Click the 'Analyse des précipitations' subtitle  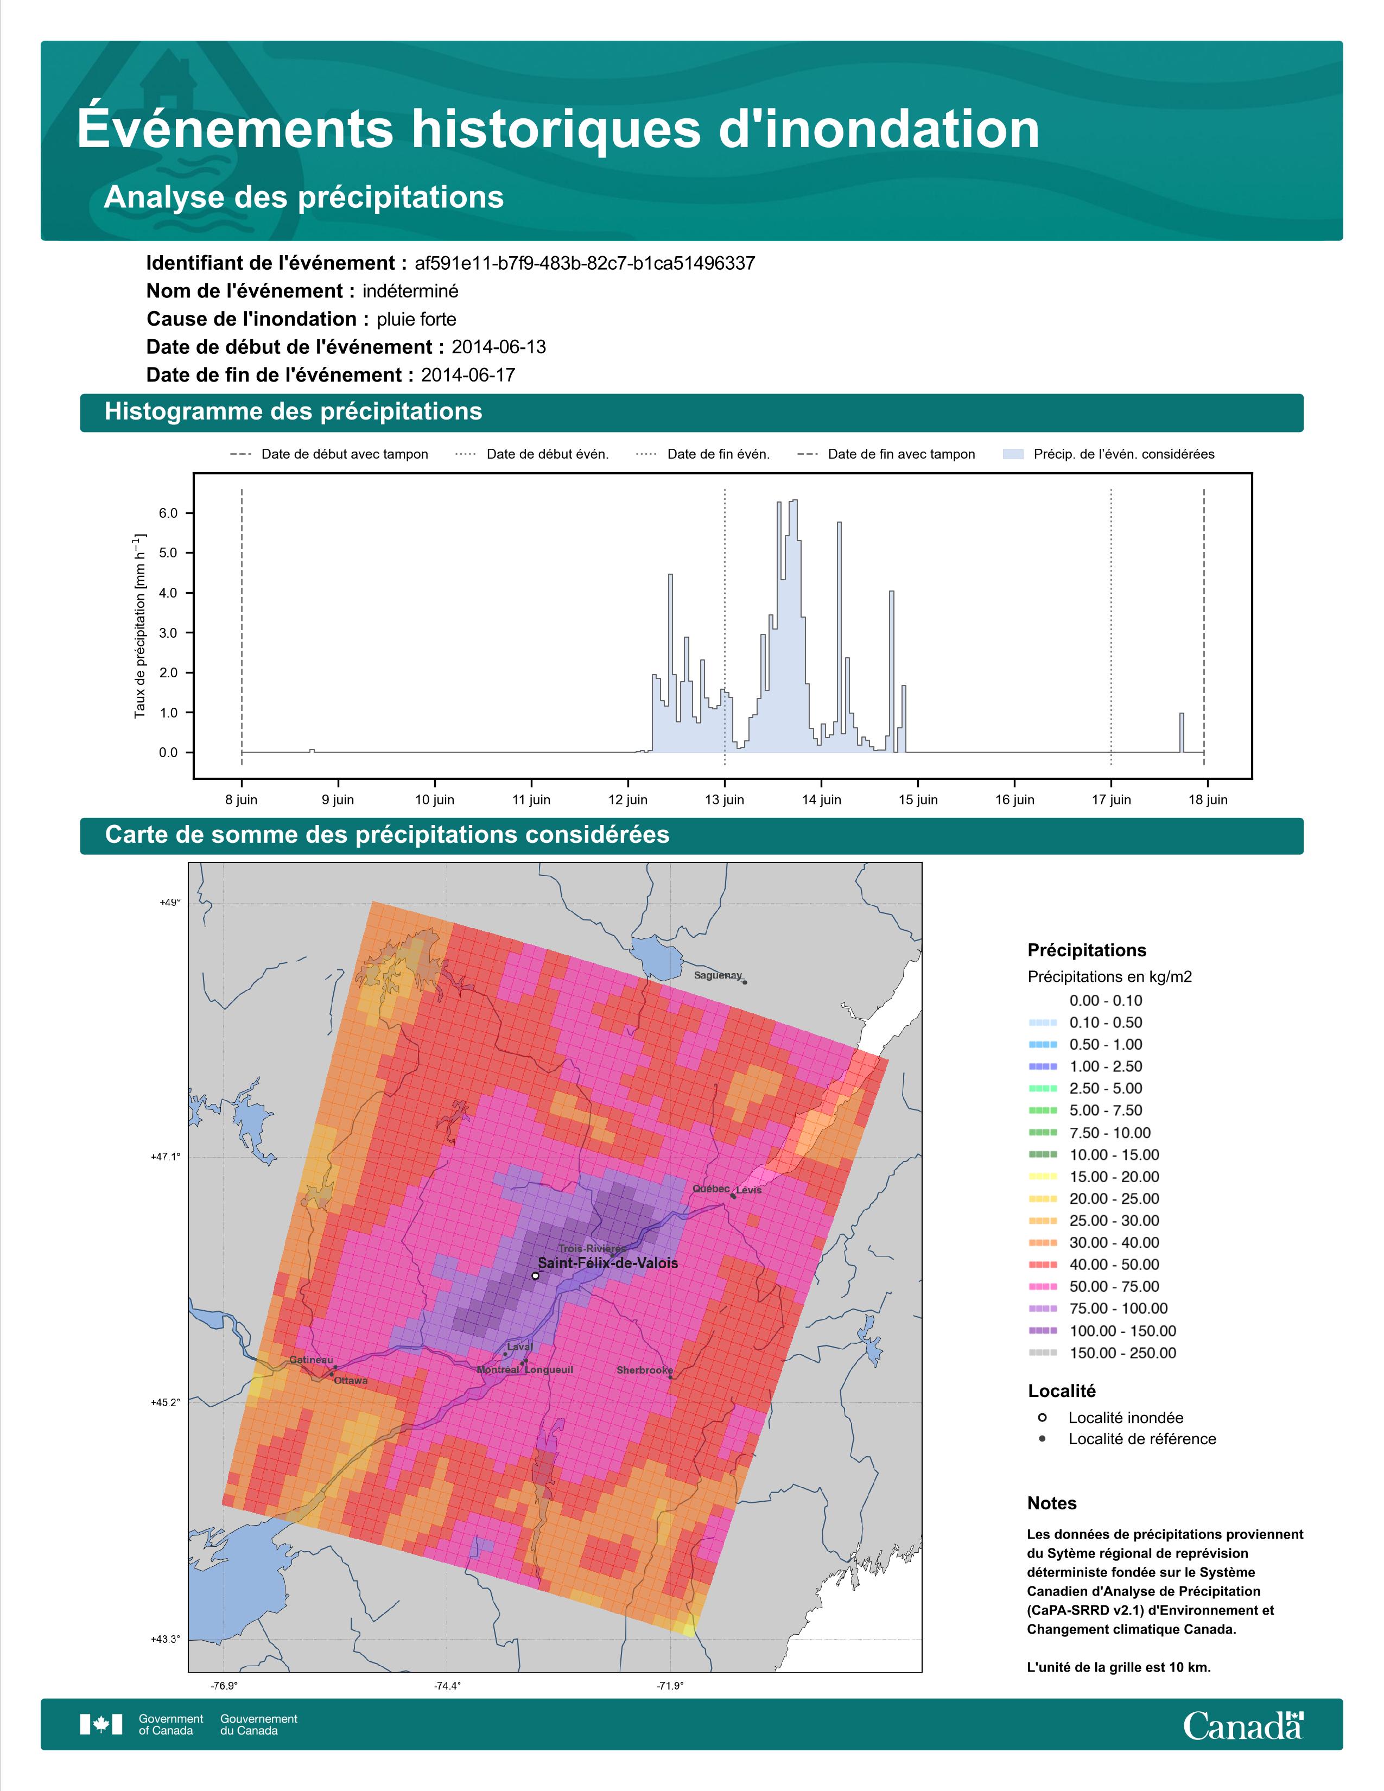[303, 197]
